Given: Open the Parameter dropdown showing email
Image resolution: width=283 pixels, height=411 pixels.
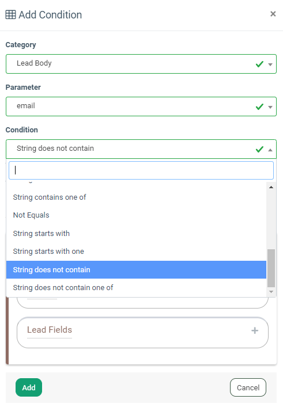Looking at the screenshot, I should click(141, 106).
